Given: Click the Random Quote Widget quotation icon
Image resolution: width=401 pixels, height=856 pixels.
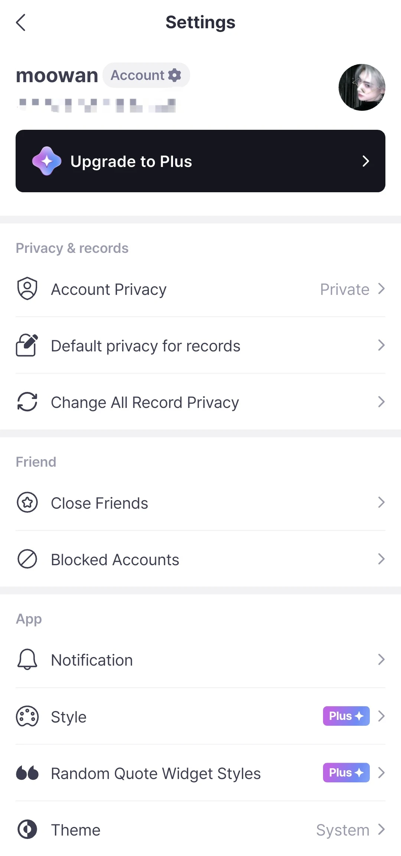Looking at the screenshot, I should [27, 773].
